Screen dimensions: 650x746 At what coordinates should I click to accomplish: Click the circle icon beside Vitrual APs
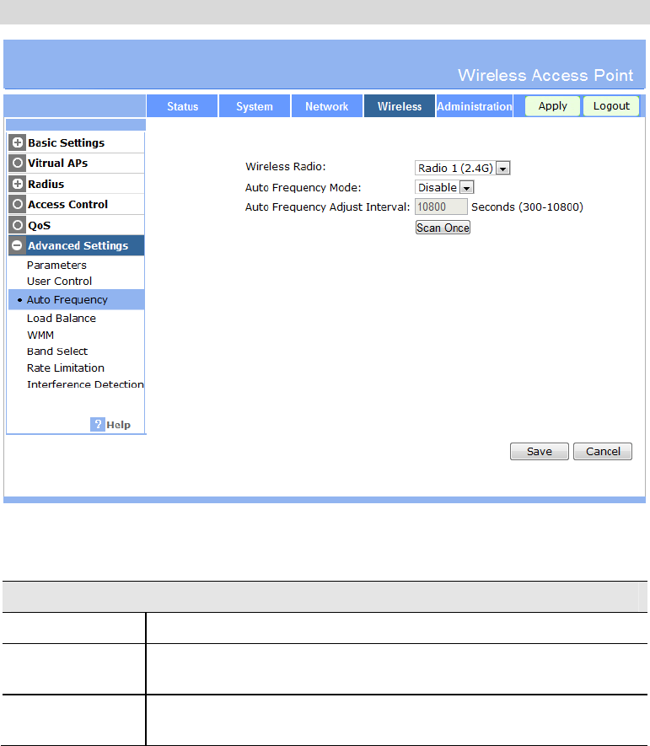point(18,163)
